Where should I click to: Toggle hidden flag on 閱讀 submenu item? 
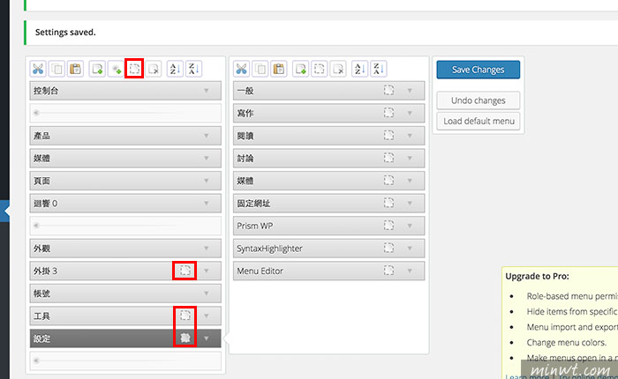(x=388, y=136)
